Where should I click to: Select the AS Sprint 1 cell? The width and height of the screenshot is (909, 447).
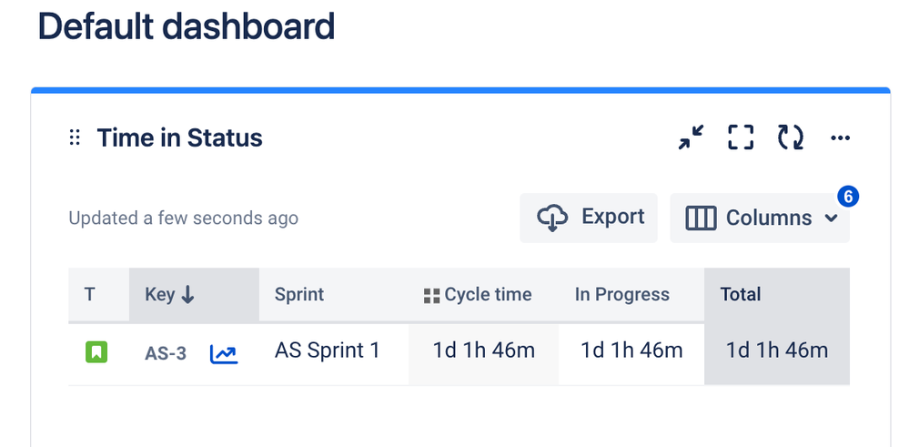point(328,350)
